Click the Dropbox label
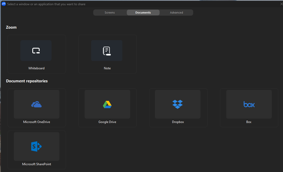The width and height of the screenshot is (283, 172). [178, 122]
